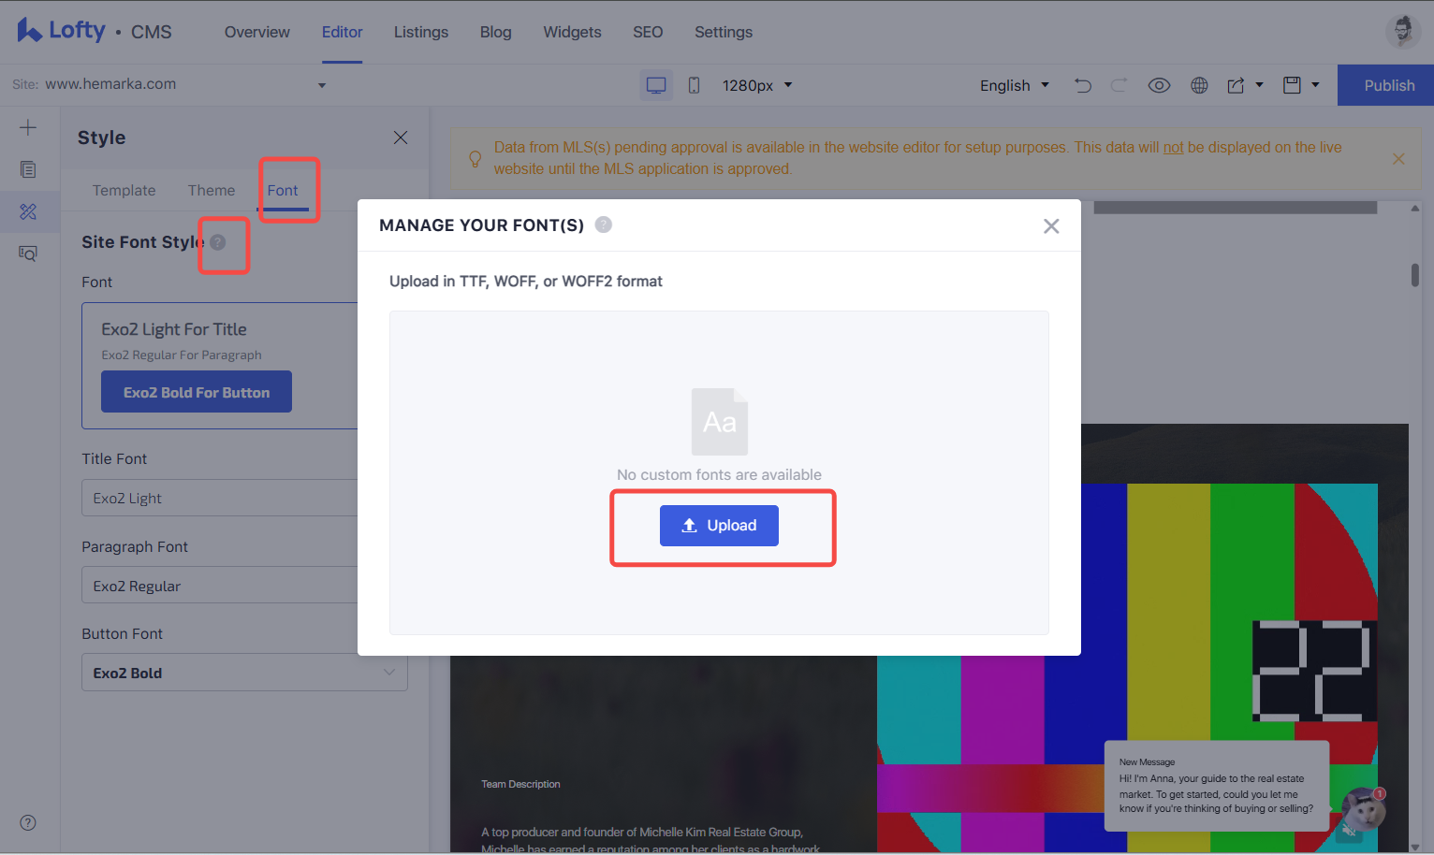The height and width of the screenshot is (855, 1434).
Task: Click the share/export icon
Action: [x=1236, y=85]
